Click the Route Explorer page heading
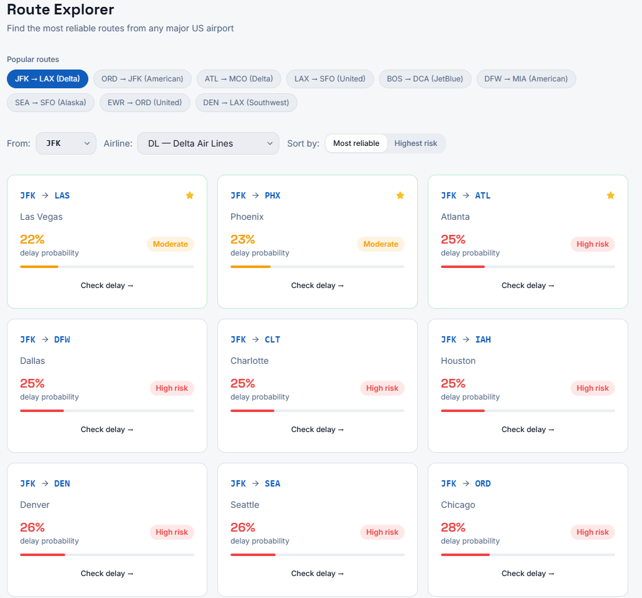Image resolution: width=642 pixels, height=598 pixels. (x=61, y=9)
